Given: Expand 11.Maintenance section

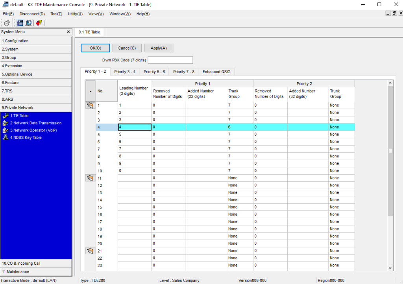Looking at the screenshot, I should point(36,272).
